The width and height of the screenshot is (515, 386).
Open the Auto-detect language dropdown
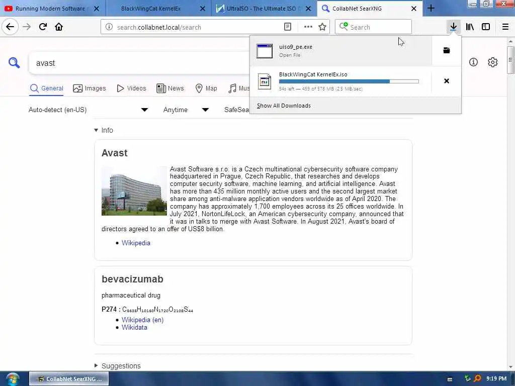click(88, 110)
